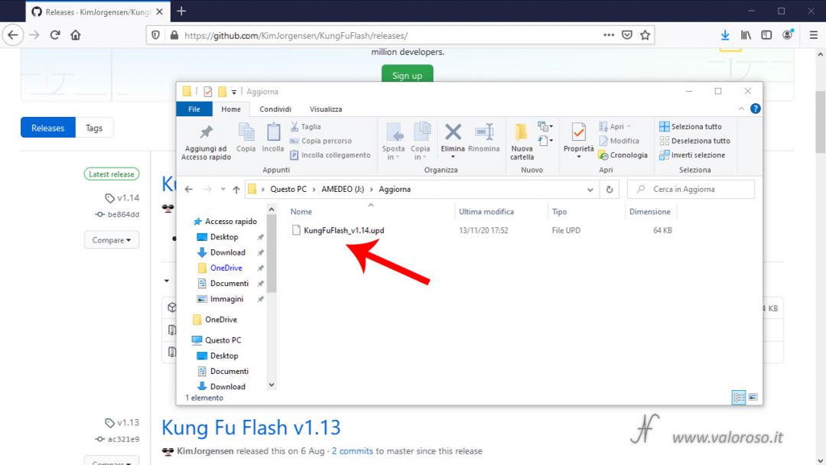
Task: Show site tracking protection shield info
Action: point(155,35)
